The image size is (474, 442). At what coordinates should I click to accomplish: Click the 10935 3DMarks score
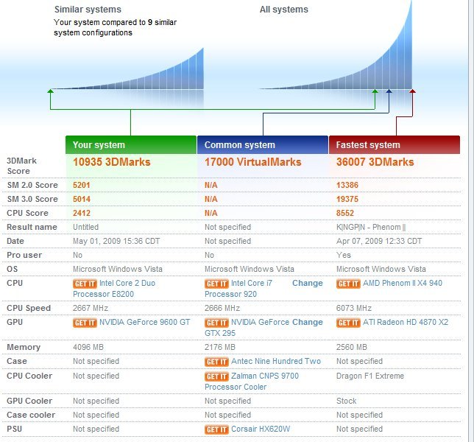(x=112, y=162)
